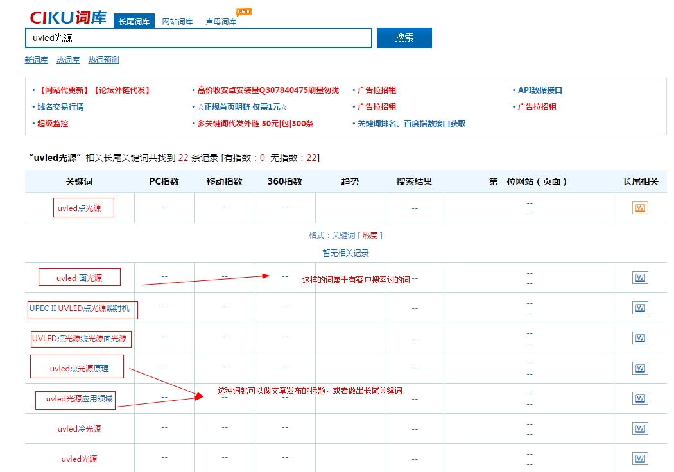Click the 格式：关键词 [热度] text
674x472 pixels.
[x=345, y=235]
